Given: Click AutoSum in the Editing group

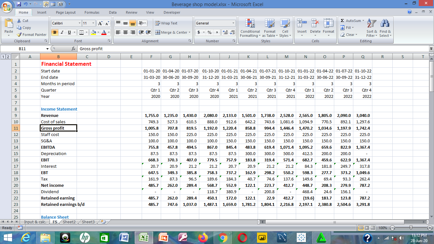Looking at the screenshot, I should [350, 20].
